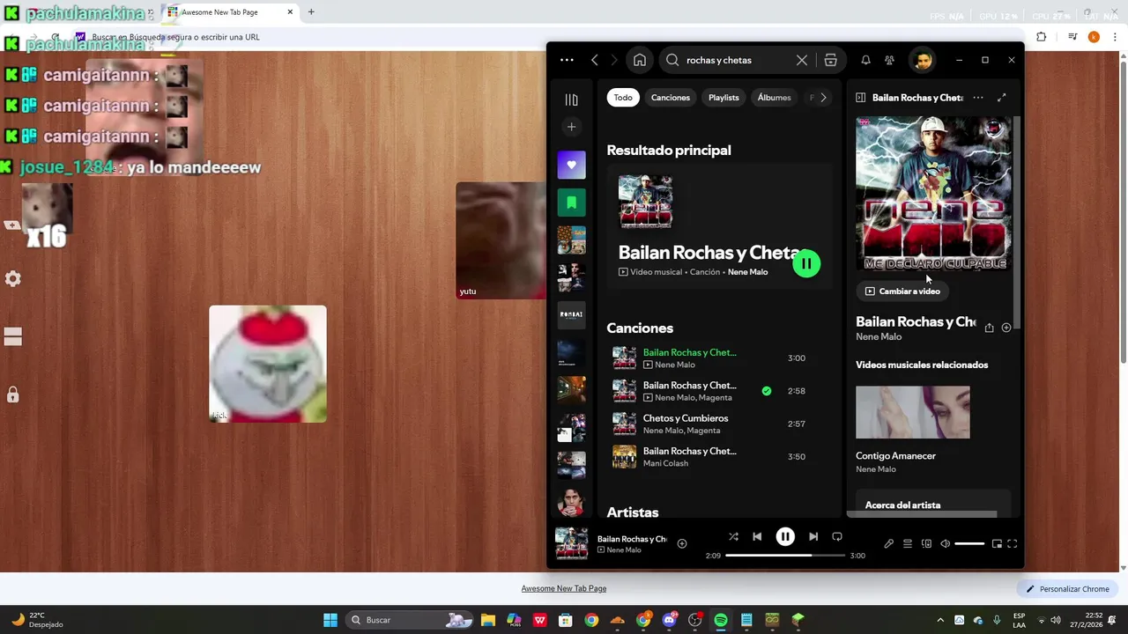The width and height of the screenshot is (1128, 634).
Task: Add song to playlist in Now Playing panel
Action: [1006, 328]
